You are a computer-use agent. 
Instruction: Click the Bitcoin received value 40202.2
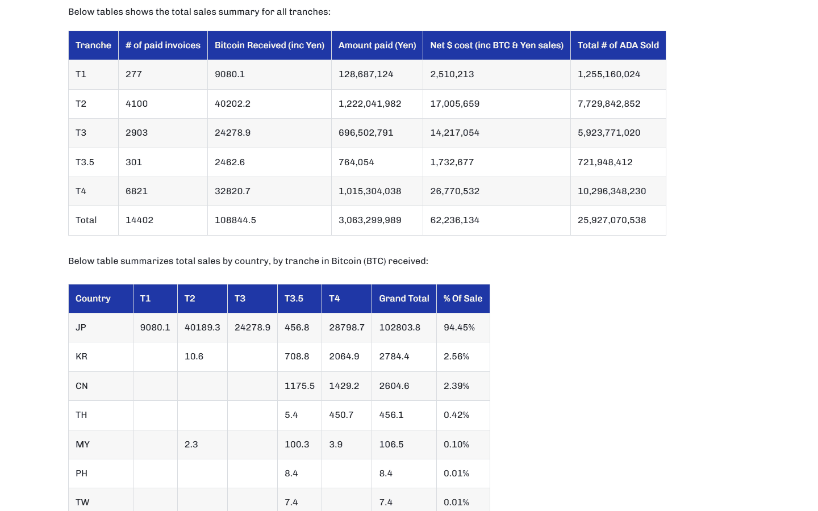click(x=232, y=104)
